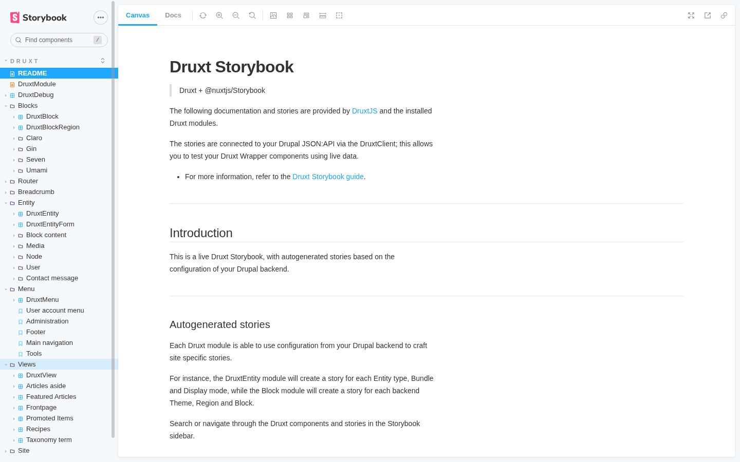Select README in the sidebar

(59, 73)
